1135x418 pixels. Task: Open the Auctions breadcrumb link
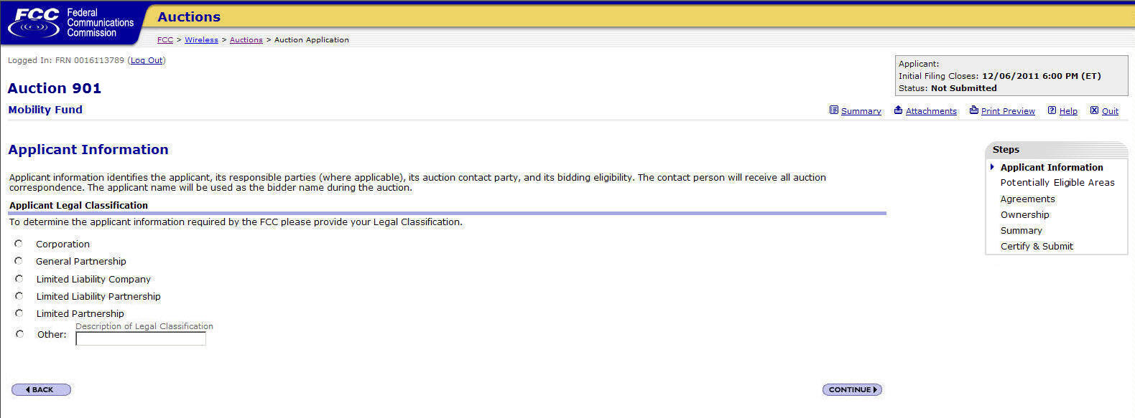coord(246,40)
